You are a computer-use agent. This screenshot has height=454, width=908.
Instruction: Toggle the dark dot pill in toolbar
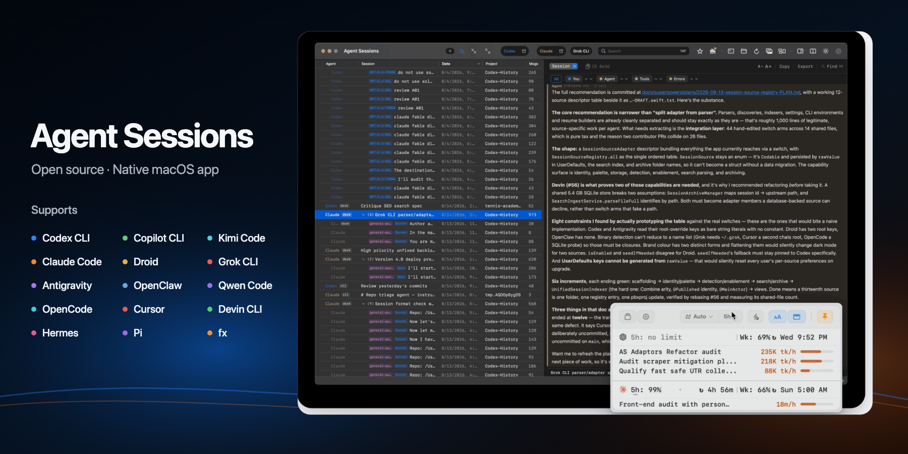450,51
